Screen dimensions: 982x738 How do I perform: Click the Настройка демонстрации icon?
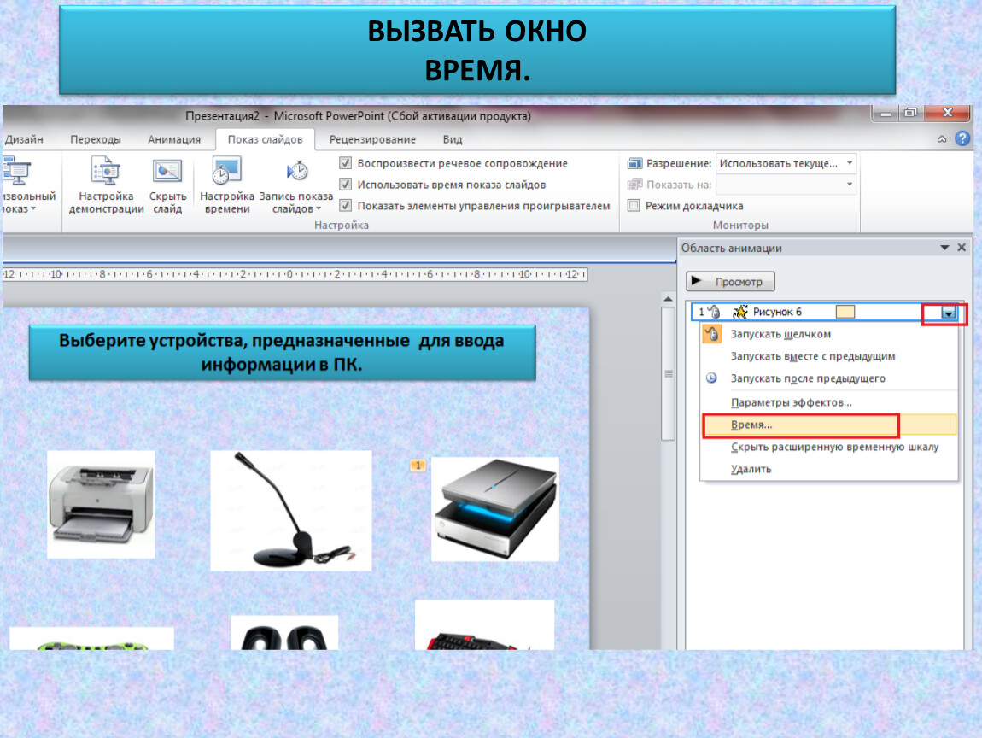106,172
